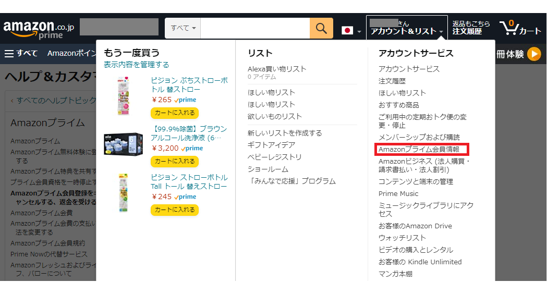Open Amazonビジネス (法人購買) link

click(x=424, y=166)
